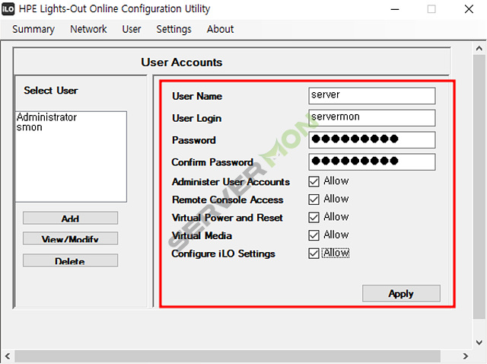The width and height of the screenshot is (487, 364).
Task: Select Administrator in the user list
Action: pos(46,117)
